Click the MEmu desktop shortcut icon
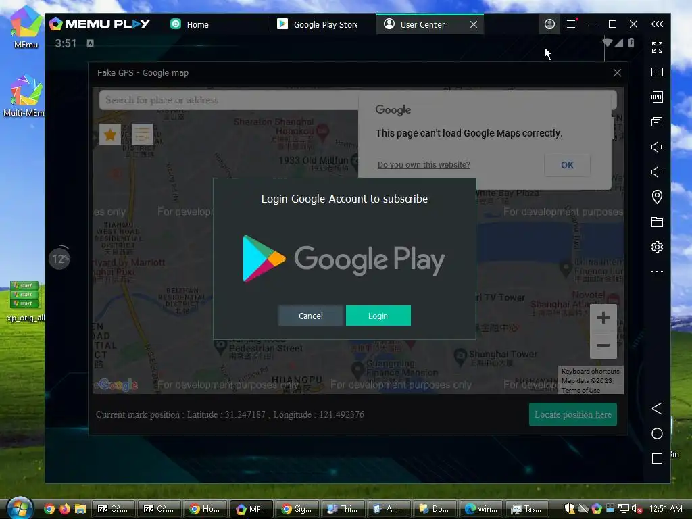Viewport: 692px width, 519px height. (x=26, y=27)
